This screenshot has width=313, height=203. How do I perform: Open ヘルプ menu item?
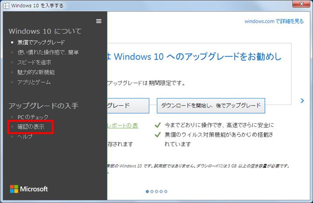point(25,136)
